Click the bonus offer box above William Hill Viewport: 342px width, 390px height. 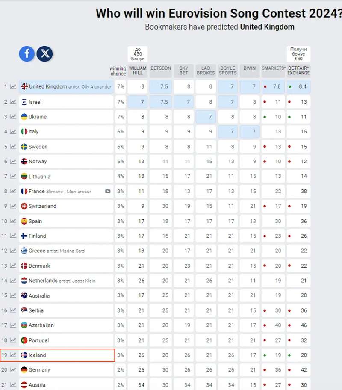[137, 54]
